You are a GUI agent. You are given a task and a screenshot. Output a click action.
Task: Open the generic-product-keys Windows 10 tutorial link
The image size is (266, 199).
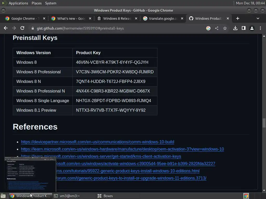click(128, 171)
